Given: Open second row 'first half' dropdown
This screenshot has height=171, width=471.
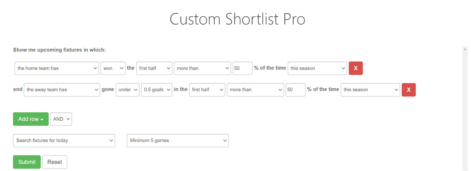Looking at the screenshot, I should 207,90.
